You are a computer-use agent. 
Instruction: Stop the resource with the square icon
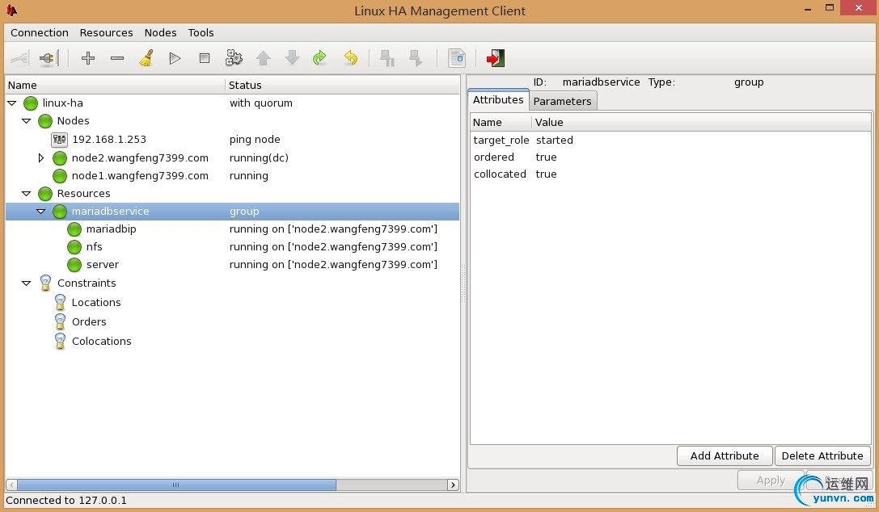click(205, 58)
